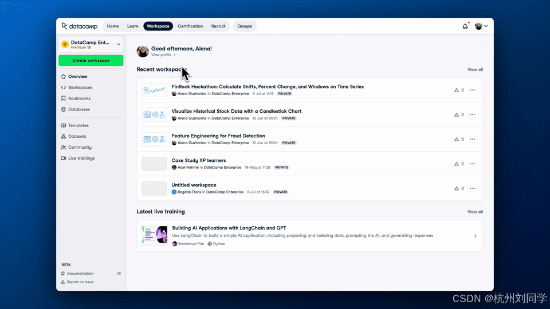
Task: Open the notifications bell
Action: coord(465,26)
